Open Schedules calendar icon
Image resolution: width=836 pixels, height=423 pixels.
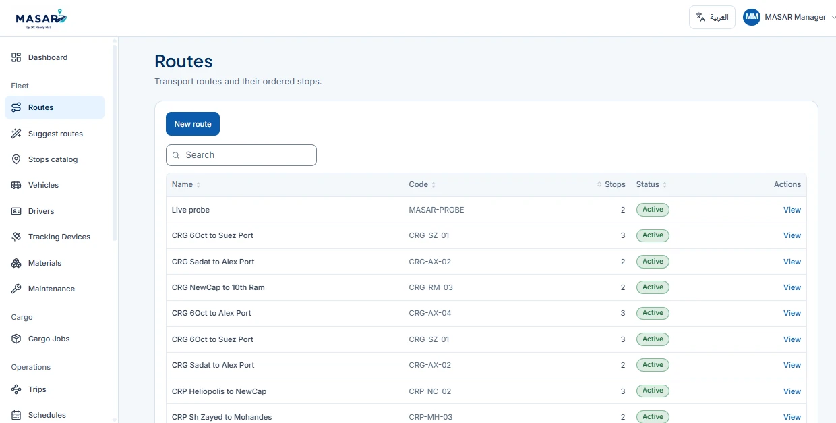pyautogui.click(x=16, y=415)
